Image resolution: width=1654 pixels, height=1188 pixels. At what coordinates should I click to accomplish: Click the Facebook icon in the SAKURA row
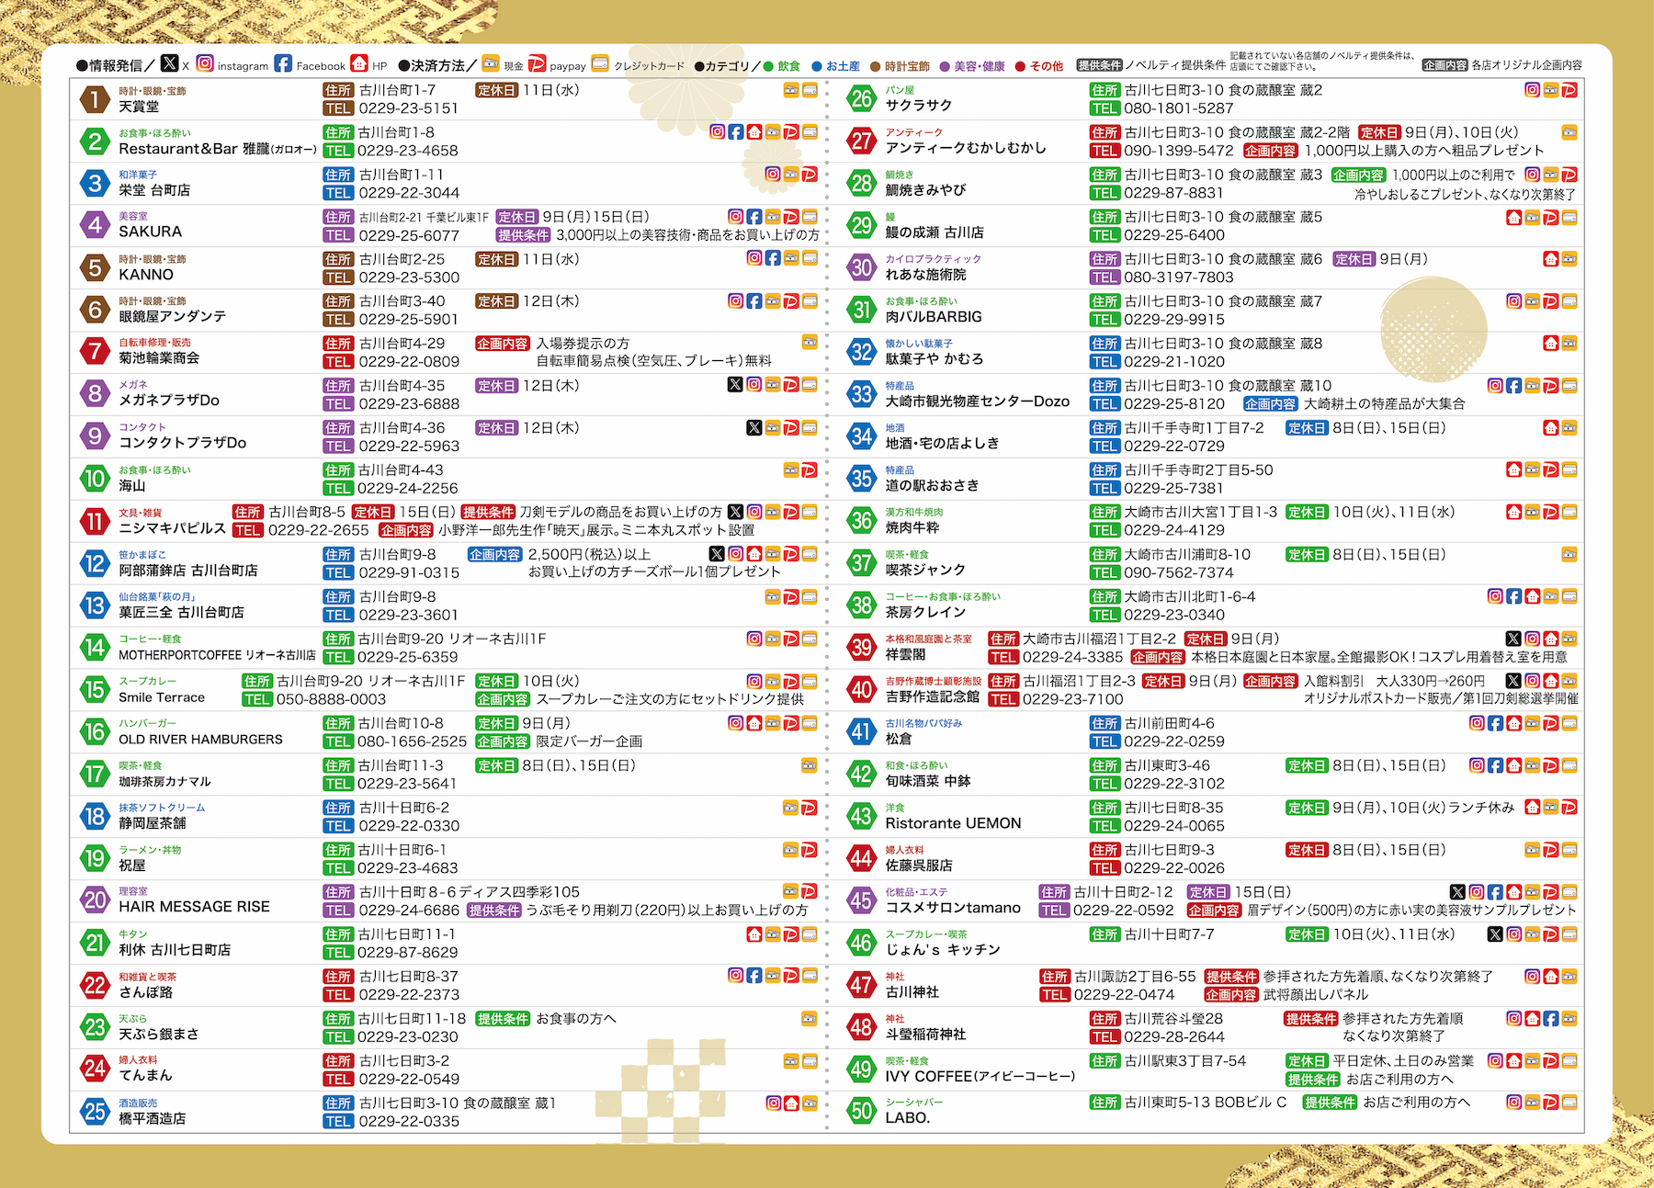[754, 216]
